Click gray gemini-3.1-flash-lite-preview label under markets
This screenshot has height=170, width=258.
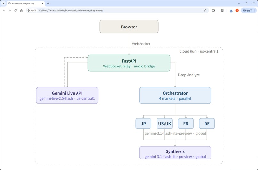175,133
